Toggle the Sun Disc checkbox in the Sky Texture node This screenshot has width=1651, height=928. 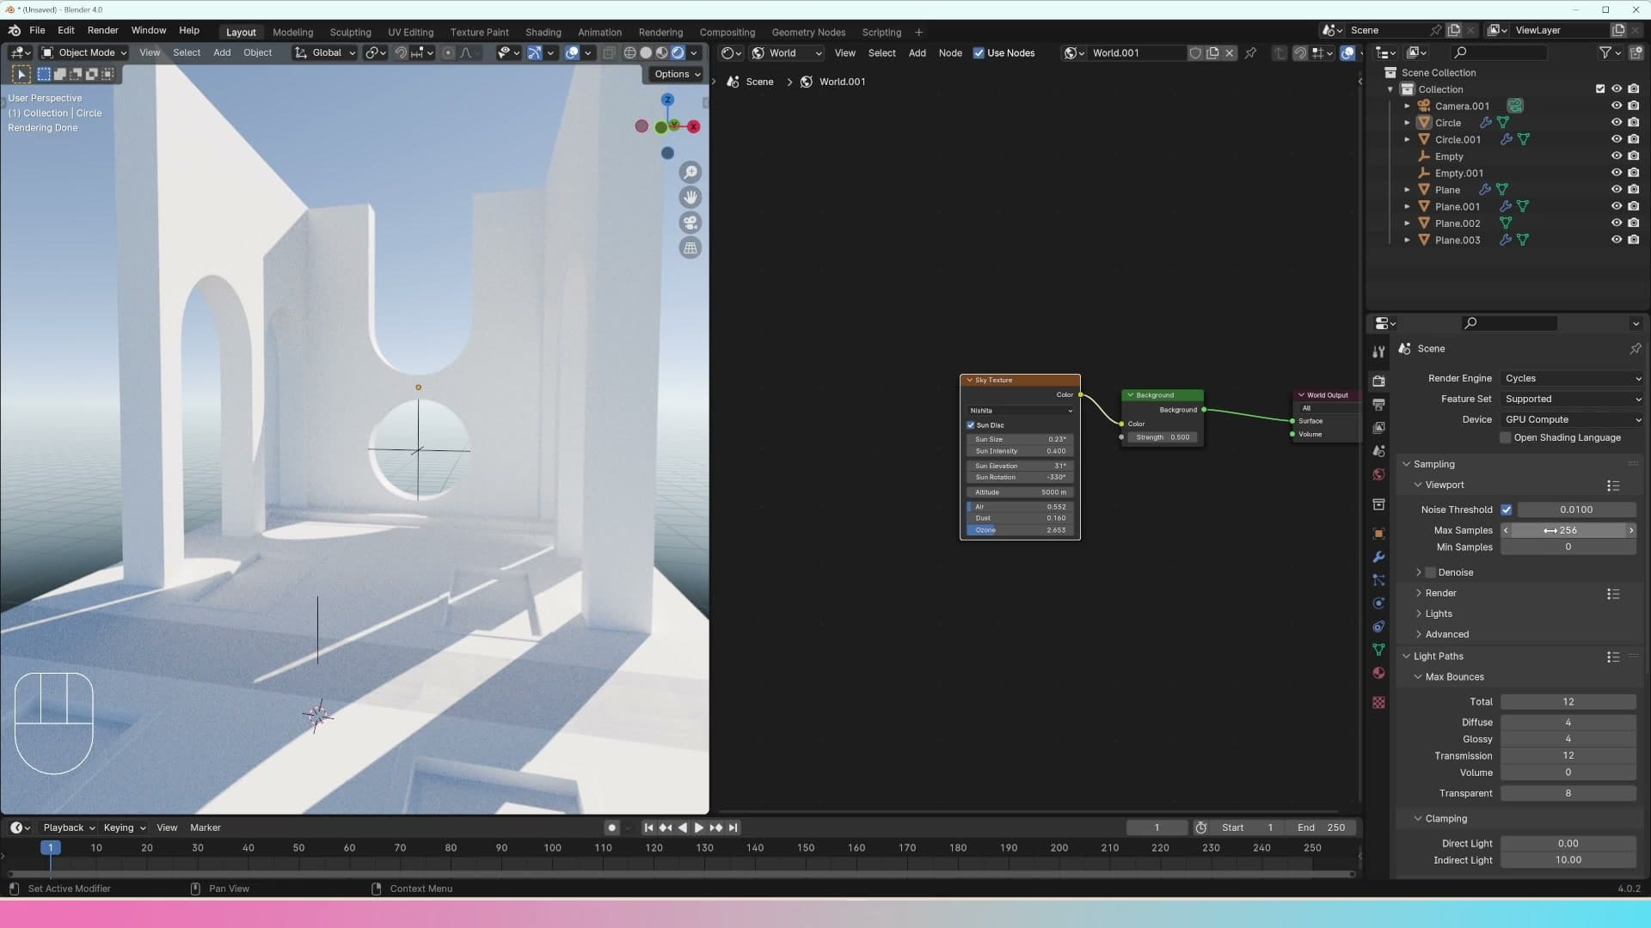[x=971, y=425]
